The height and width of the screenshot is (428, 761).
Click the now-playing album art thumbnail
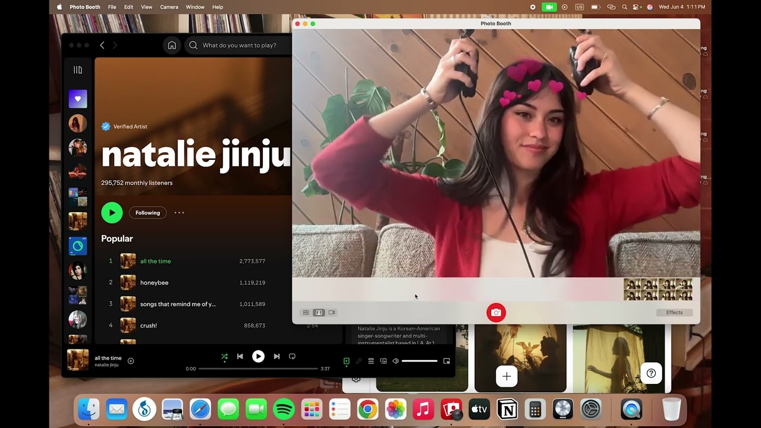78,360
